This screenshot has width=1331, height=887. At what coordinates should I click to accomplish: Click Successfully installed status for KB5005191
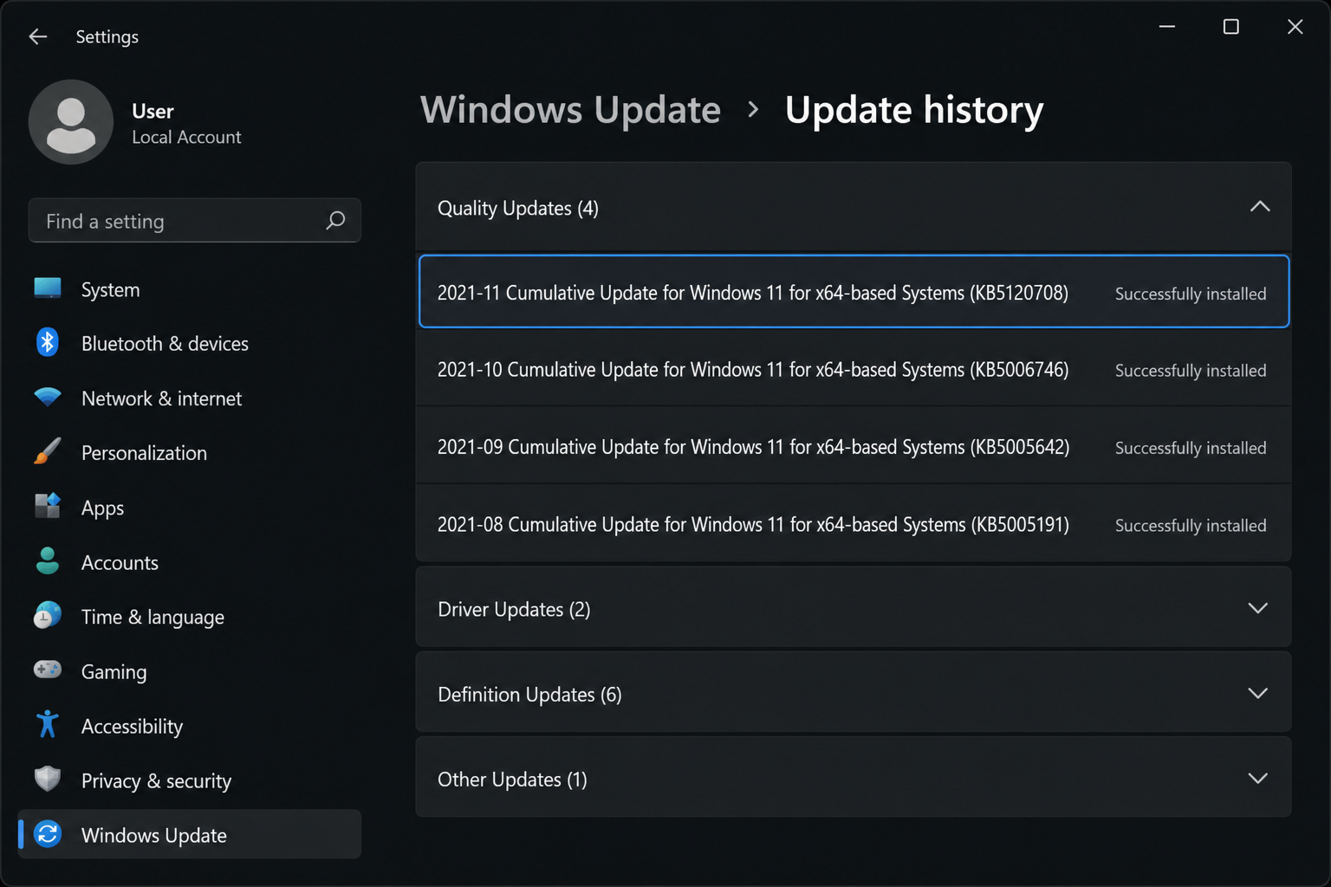point(1191,526)
